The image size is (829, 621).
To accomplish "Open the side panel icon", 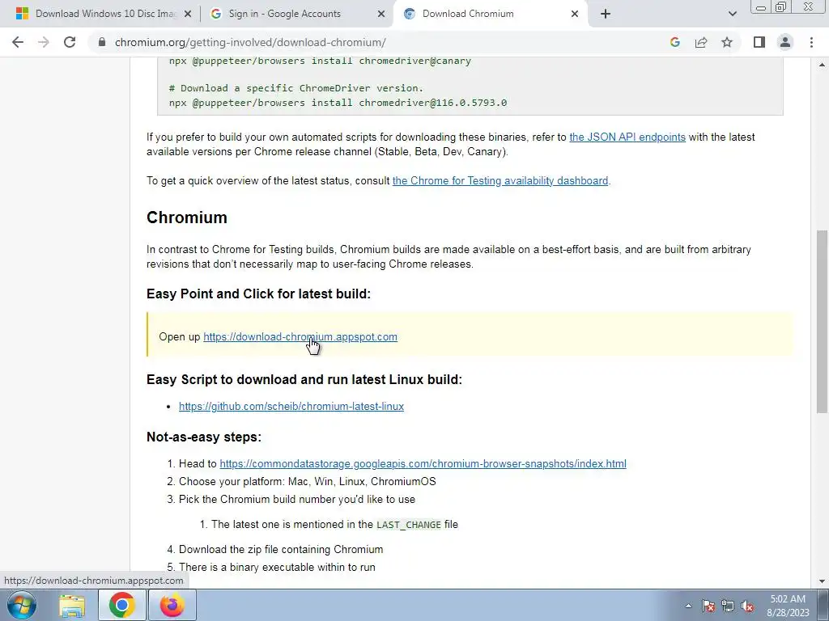I will tap(759, 42).
